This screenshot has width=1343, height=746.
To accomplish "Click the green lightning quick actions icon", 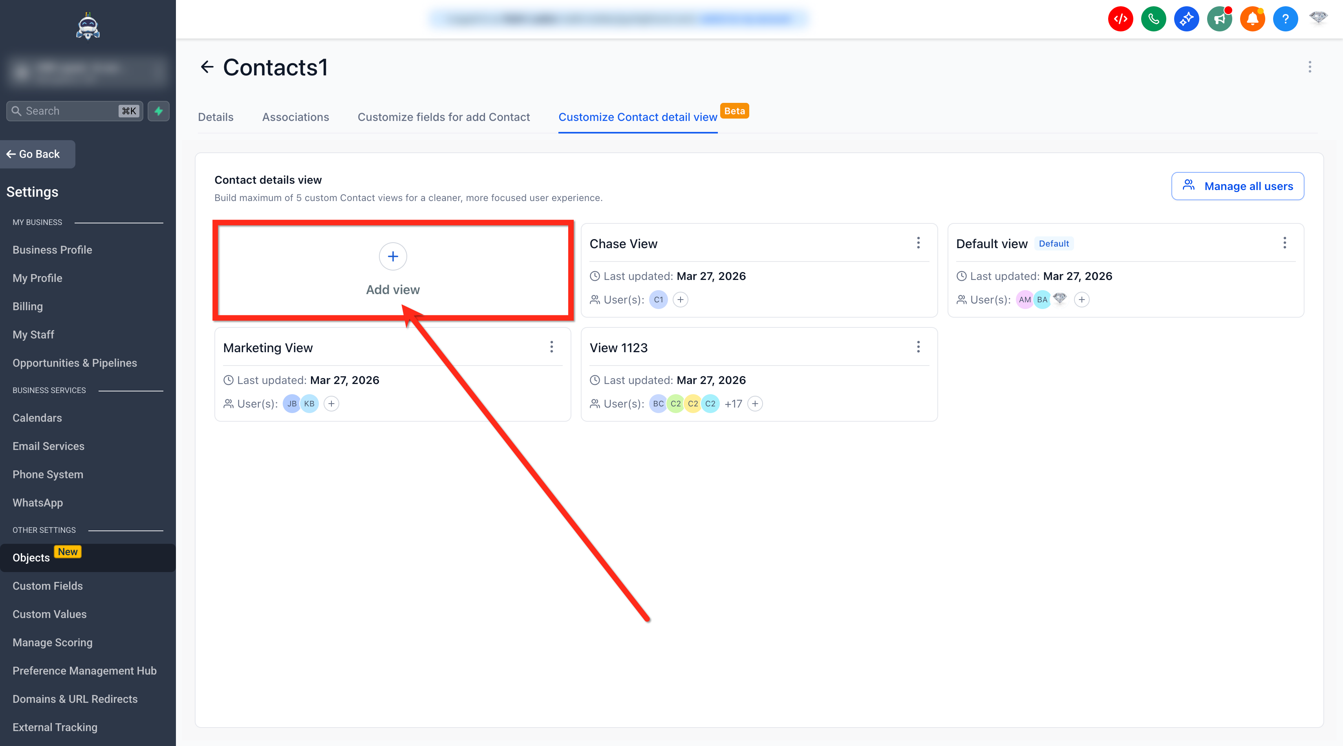I will (159, 111).
